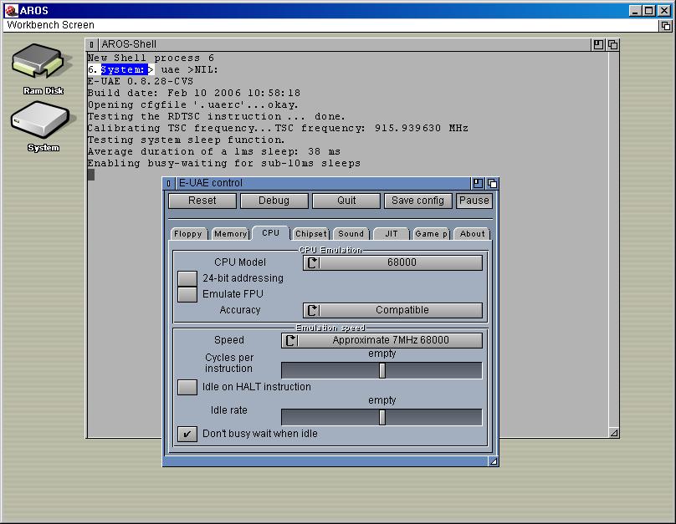This screenshot has width=676, height=524.
Task: Click the Workbench Screen depth gadget
Action: tap(666, 26)
